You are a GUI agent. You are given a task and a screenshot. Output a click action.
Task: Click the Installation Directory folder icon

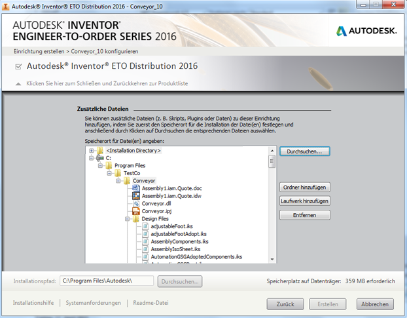pyautogui.click(x=100, y=150)
